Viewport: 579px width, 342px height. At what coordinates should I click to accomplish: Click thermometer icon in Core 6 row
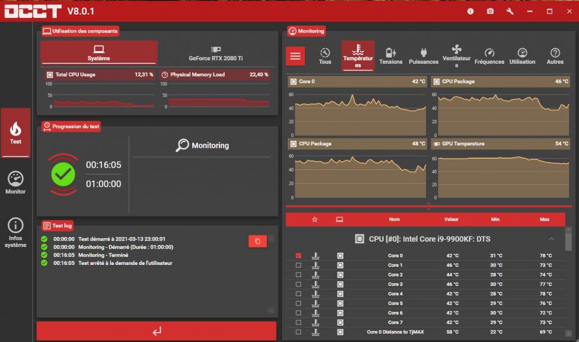click(x=316, y=313)
